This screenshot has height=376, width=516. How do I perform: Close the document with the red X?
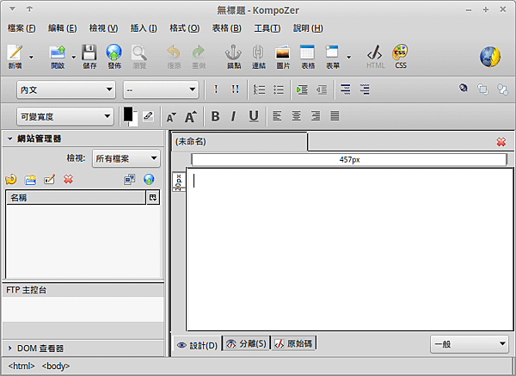(501, 142)
